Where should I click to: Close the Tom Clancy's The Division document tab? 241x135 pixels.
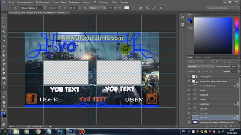coord(69,13)
